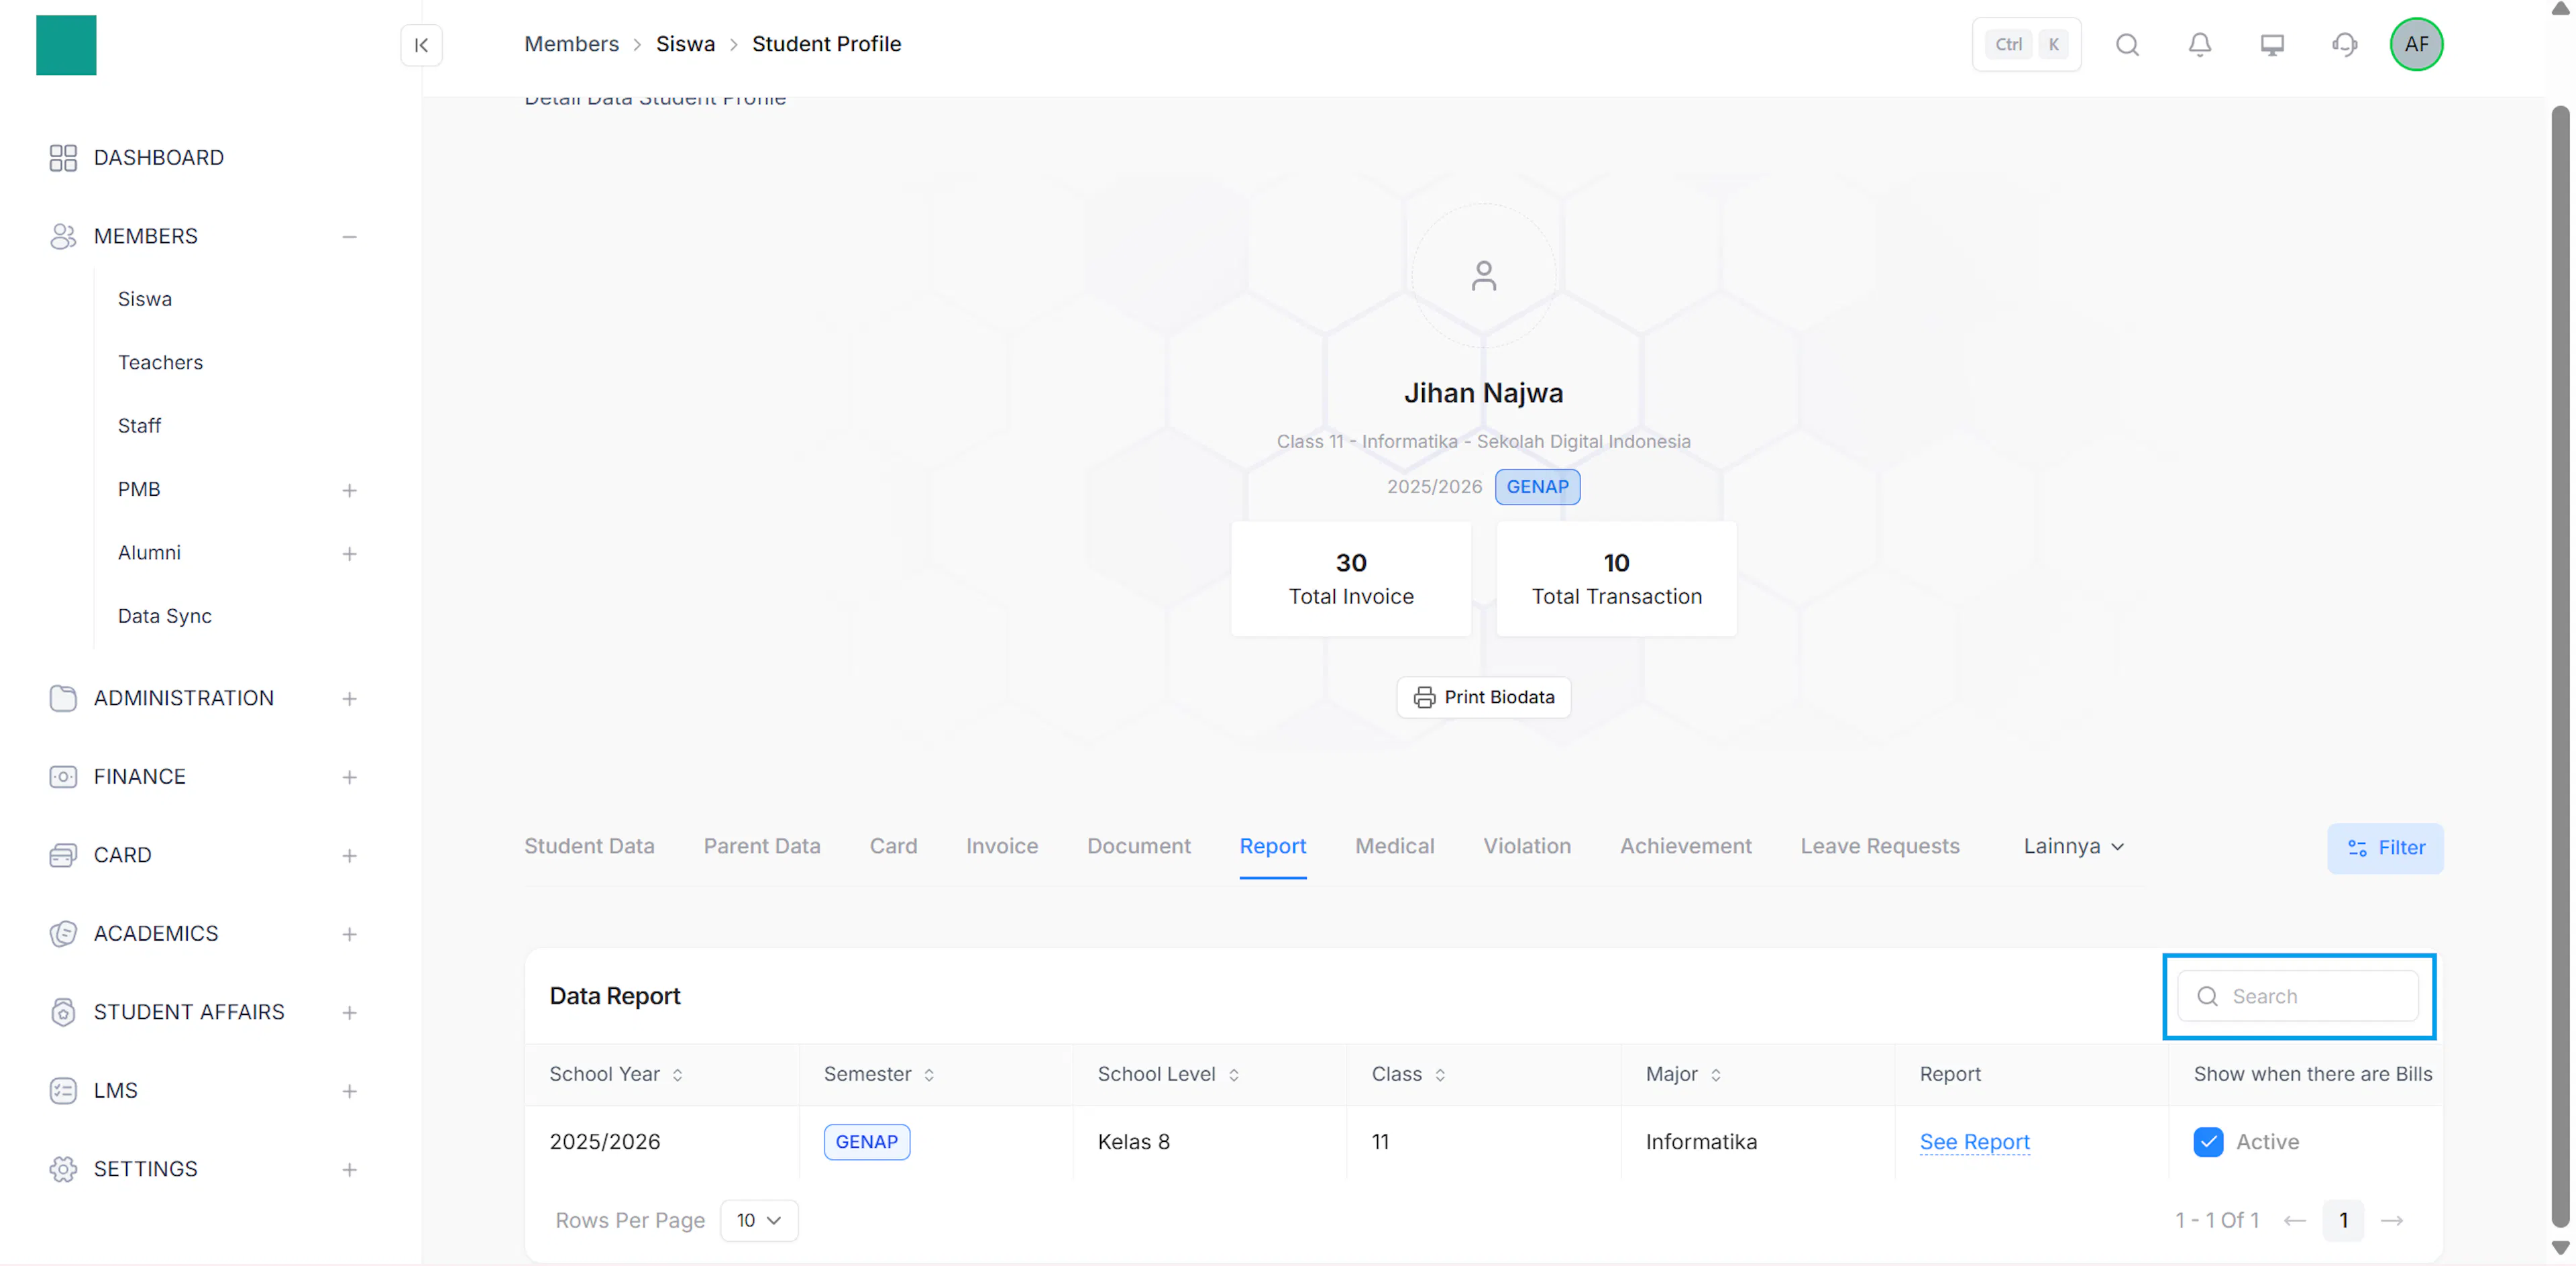Sort by Semester column arrows

pos(929,1075)
